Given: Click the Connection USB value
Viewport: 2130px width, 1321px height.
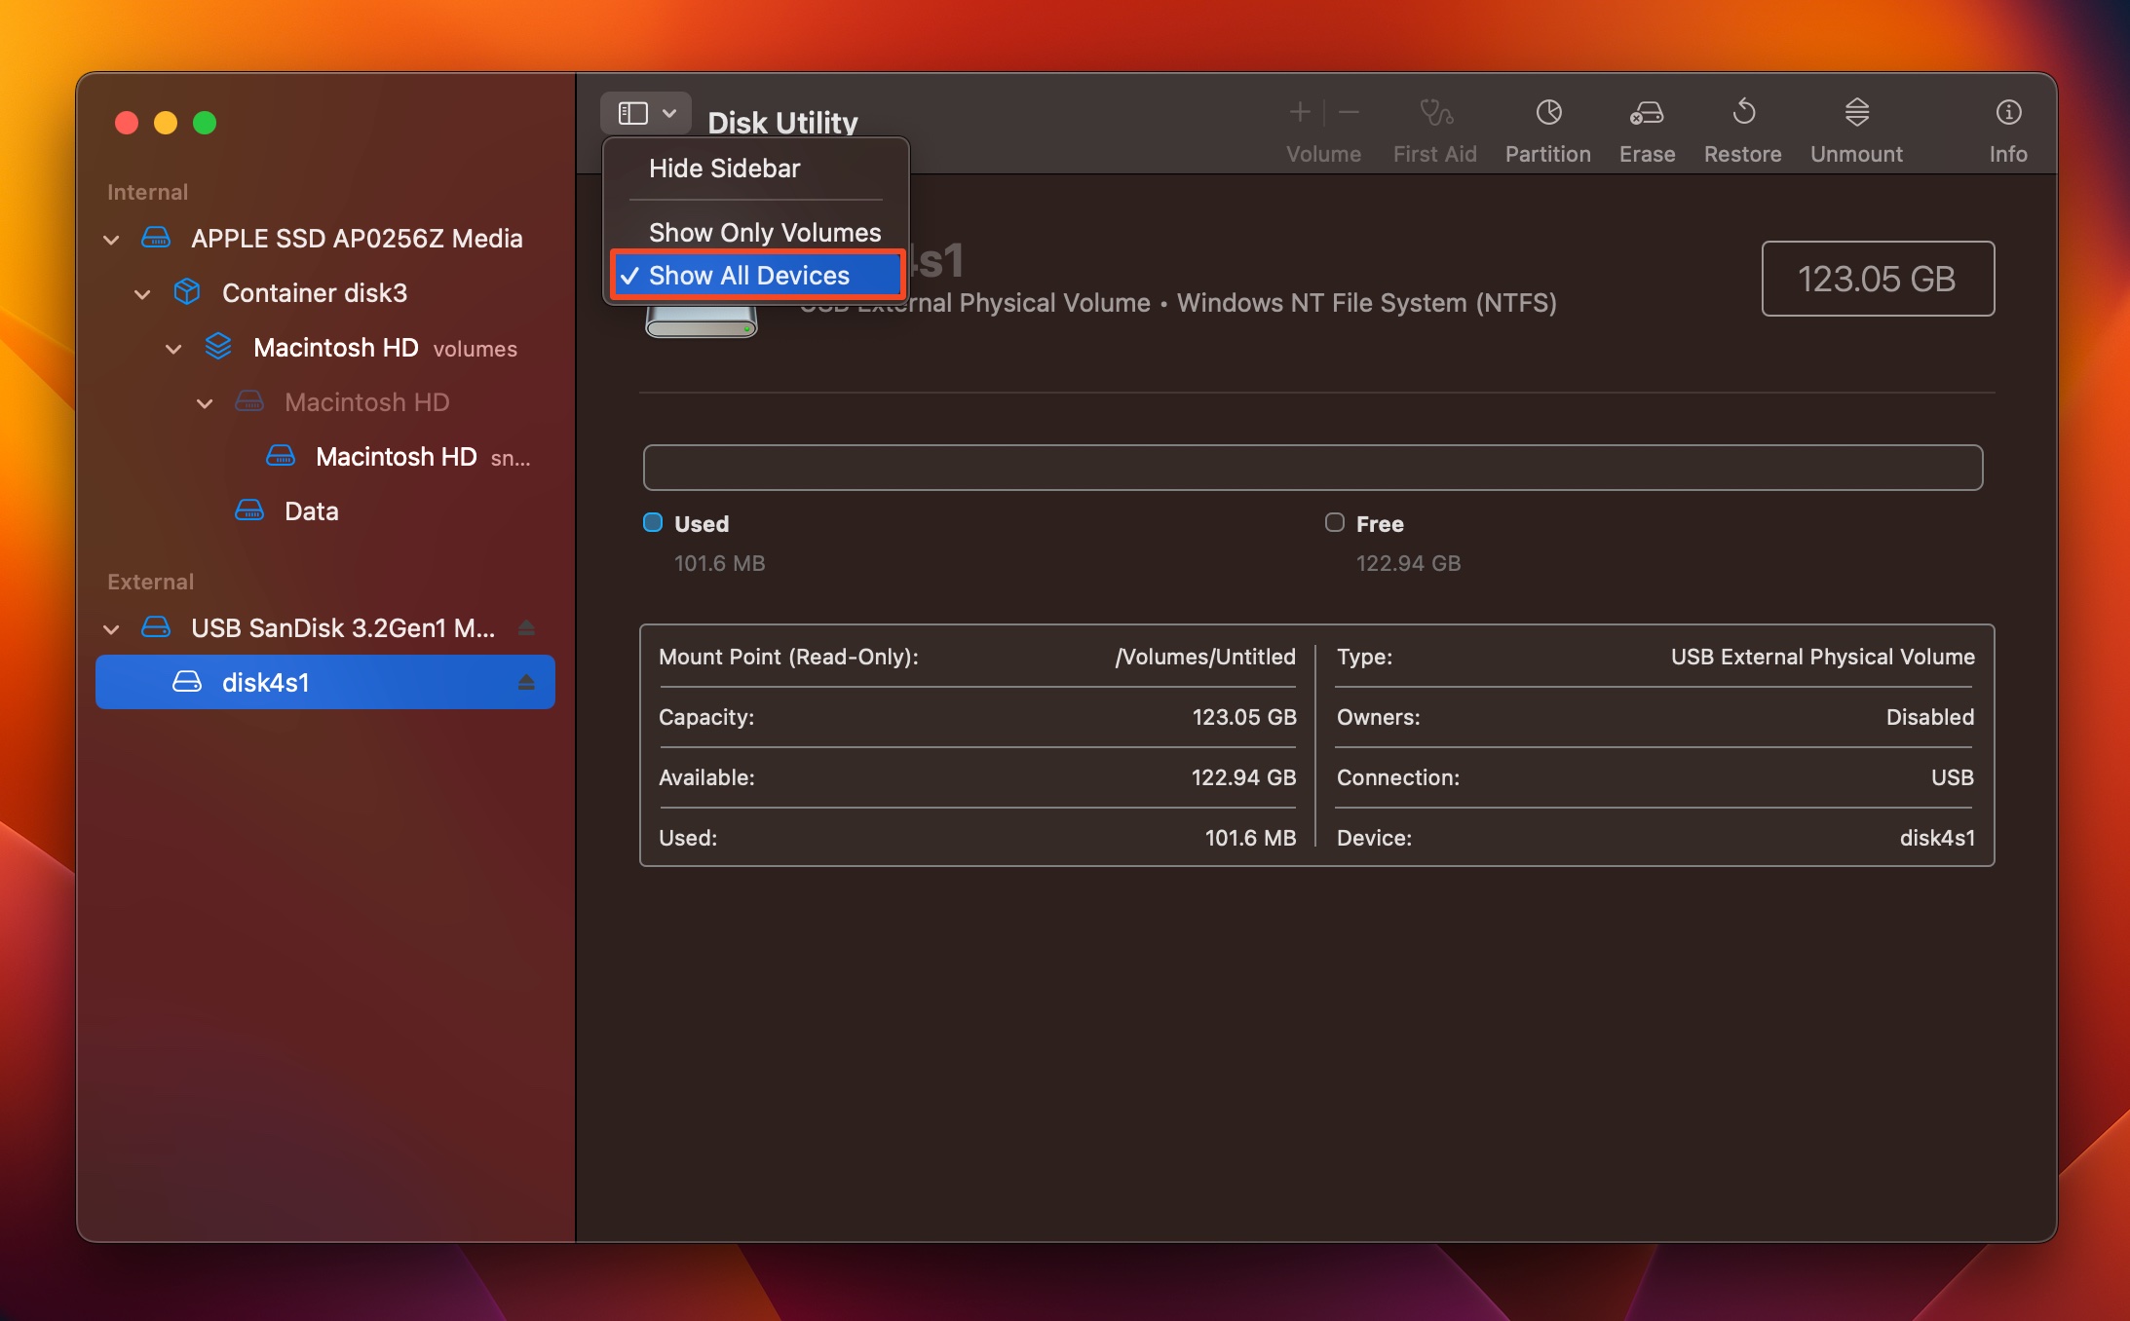Looking at the screenshot, I should click(x=1953, y=777).
